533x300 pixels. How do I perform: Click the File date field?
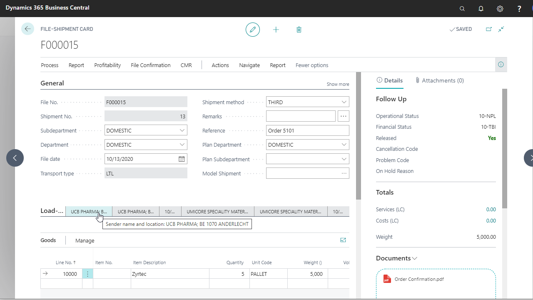pos(146,159)
